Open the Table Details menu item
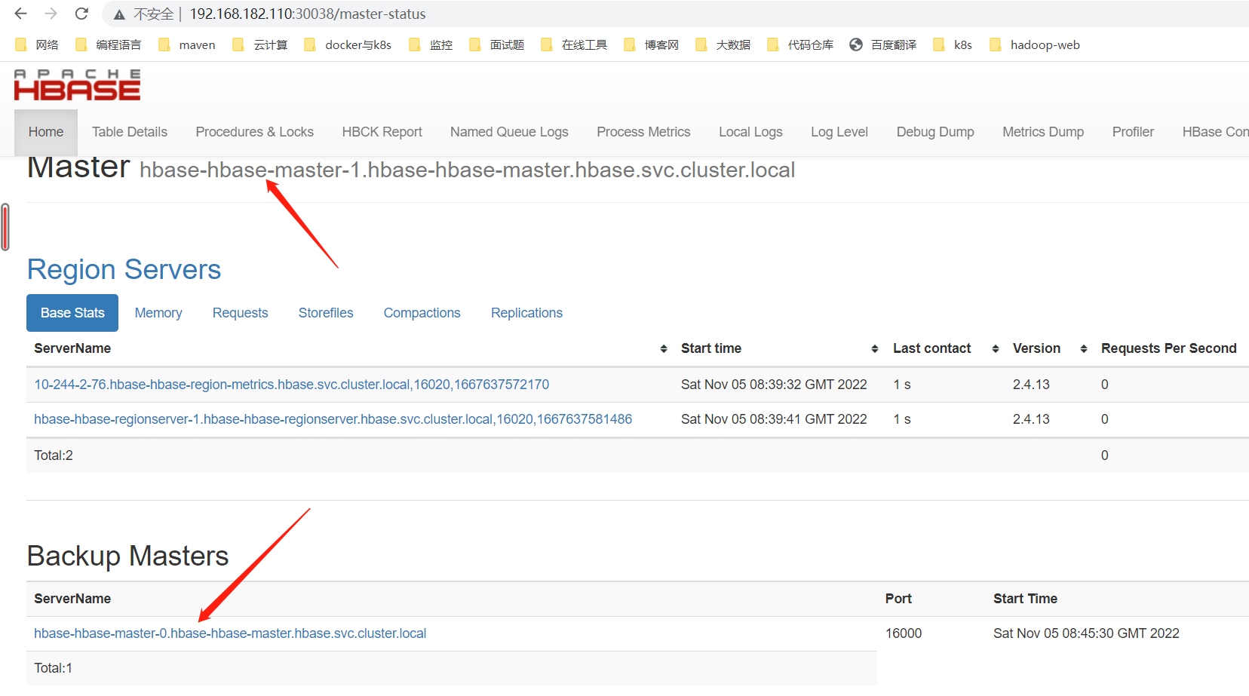The width and height of the screenshot is (1249, 696). pyautogui.click(x=129, y=132)
